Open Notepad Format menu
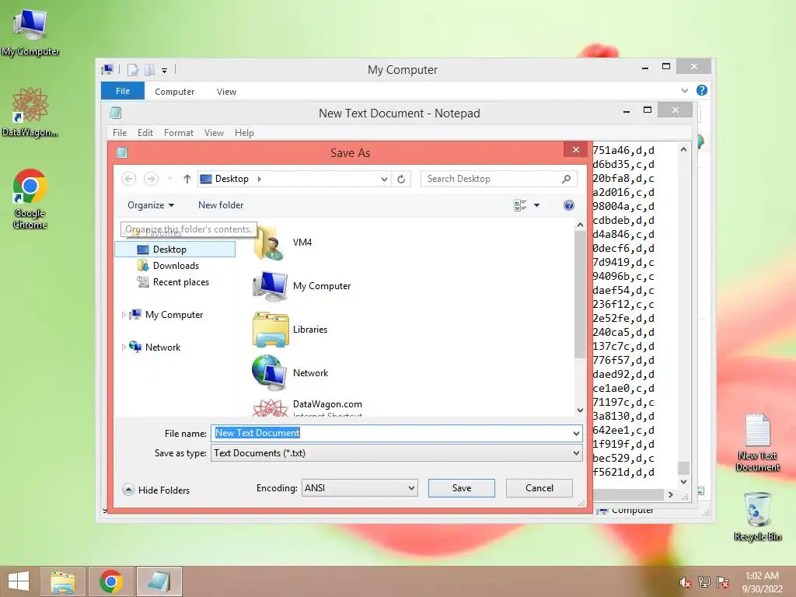The image size is (796, 597). tap(179, 132)
